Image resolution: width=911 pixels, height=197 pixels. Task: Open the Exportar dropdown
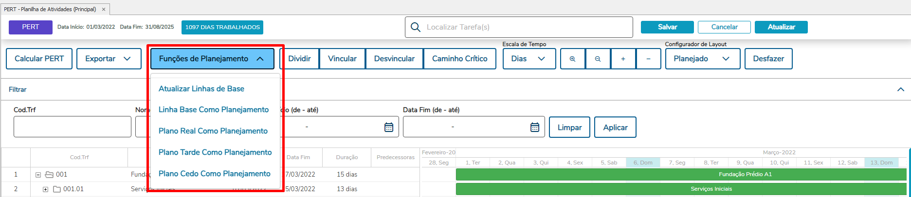tap(109, 59)
